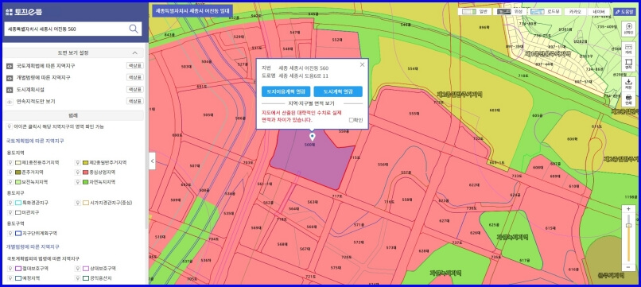Click the white location pin on parcel 560
641x287 pixels.
[313, 136]
